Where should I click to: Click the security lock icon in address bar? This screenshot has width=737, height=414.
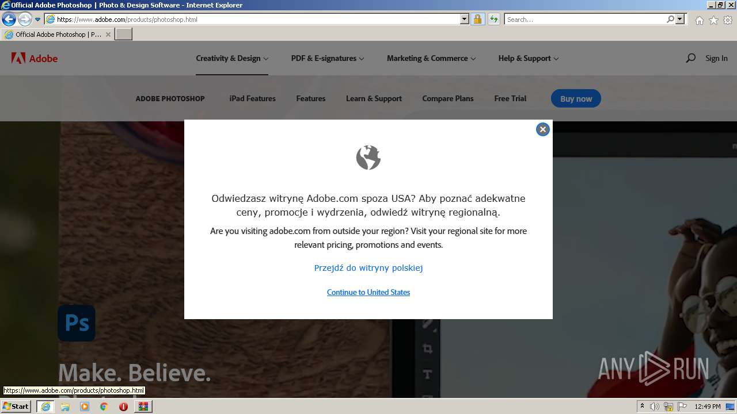[477, 19]
